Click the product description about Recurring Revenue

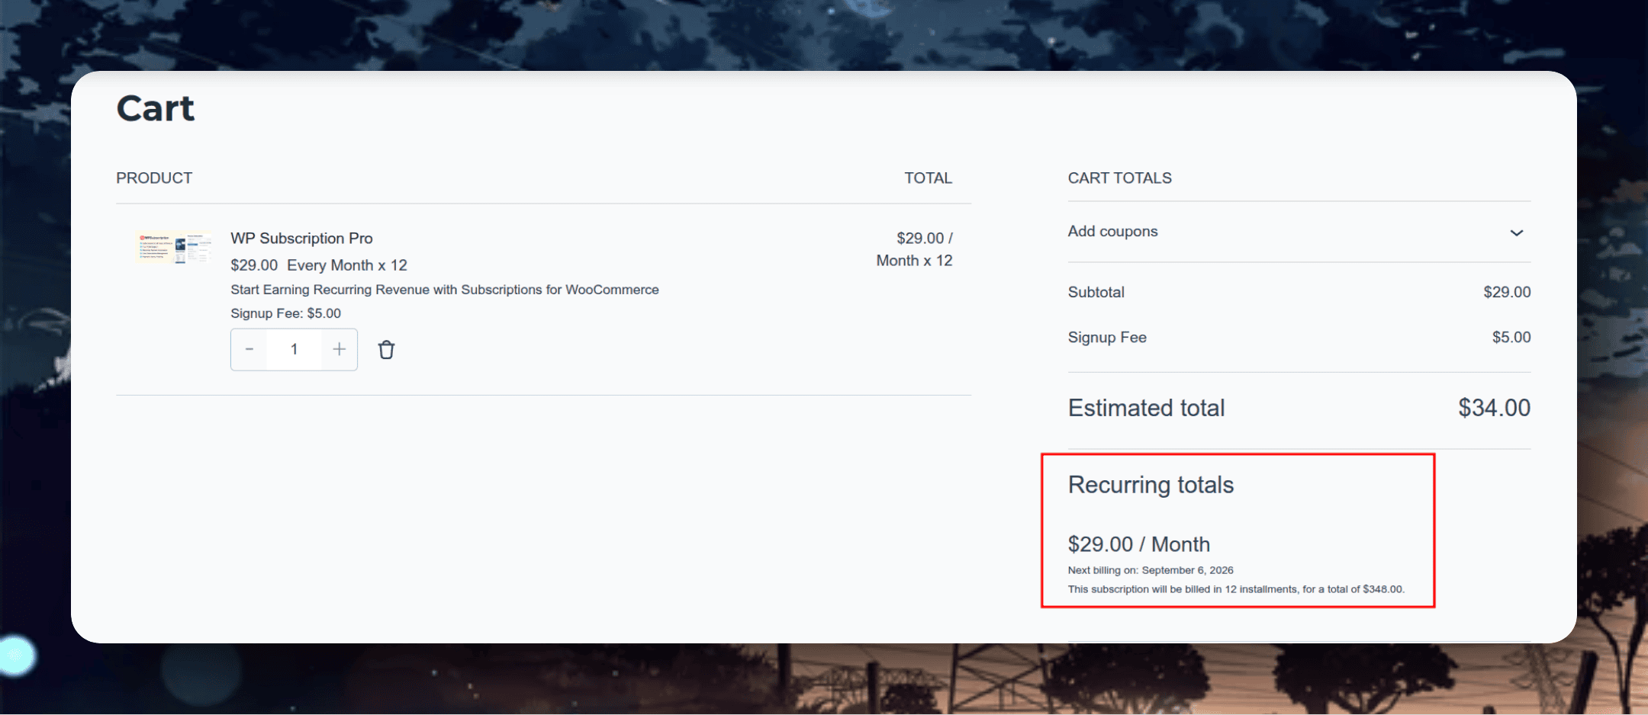pyautogui.click(x=445, y=290)
